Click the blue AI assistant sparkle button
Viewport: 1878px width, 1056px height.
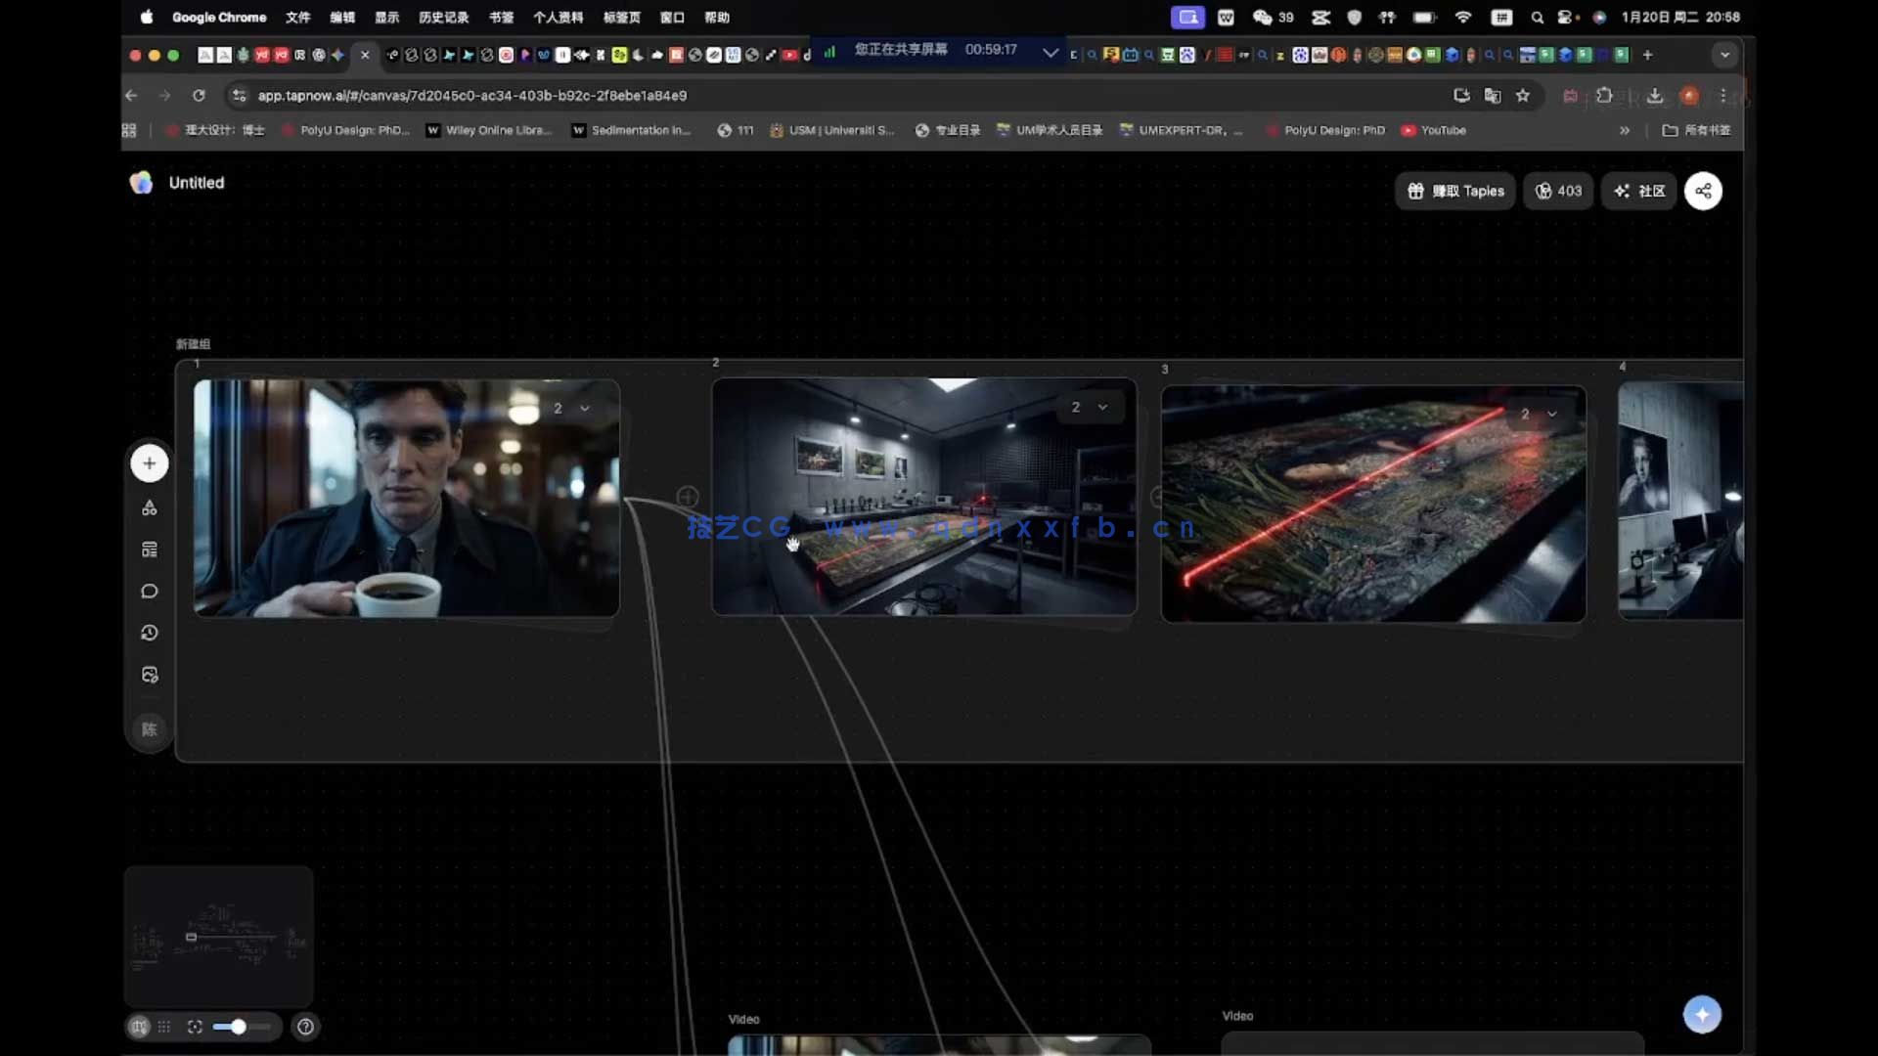click(x=1702, y=1014)
